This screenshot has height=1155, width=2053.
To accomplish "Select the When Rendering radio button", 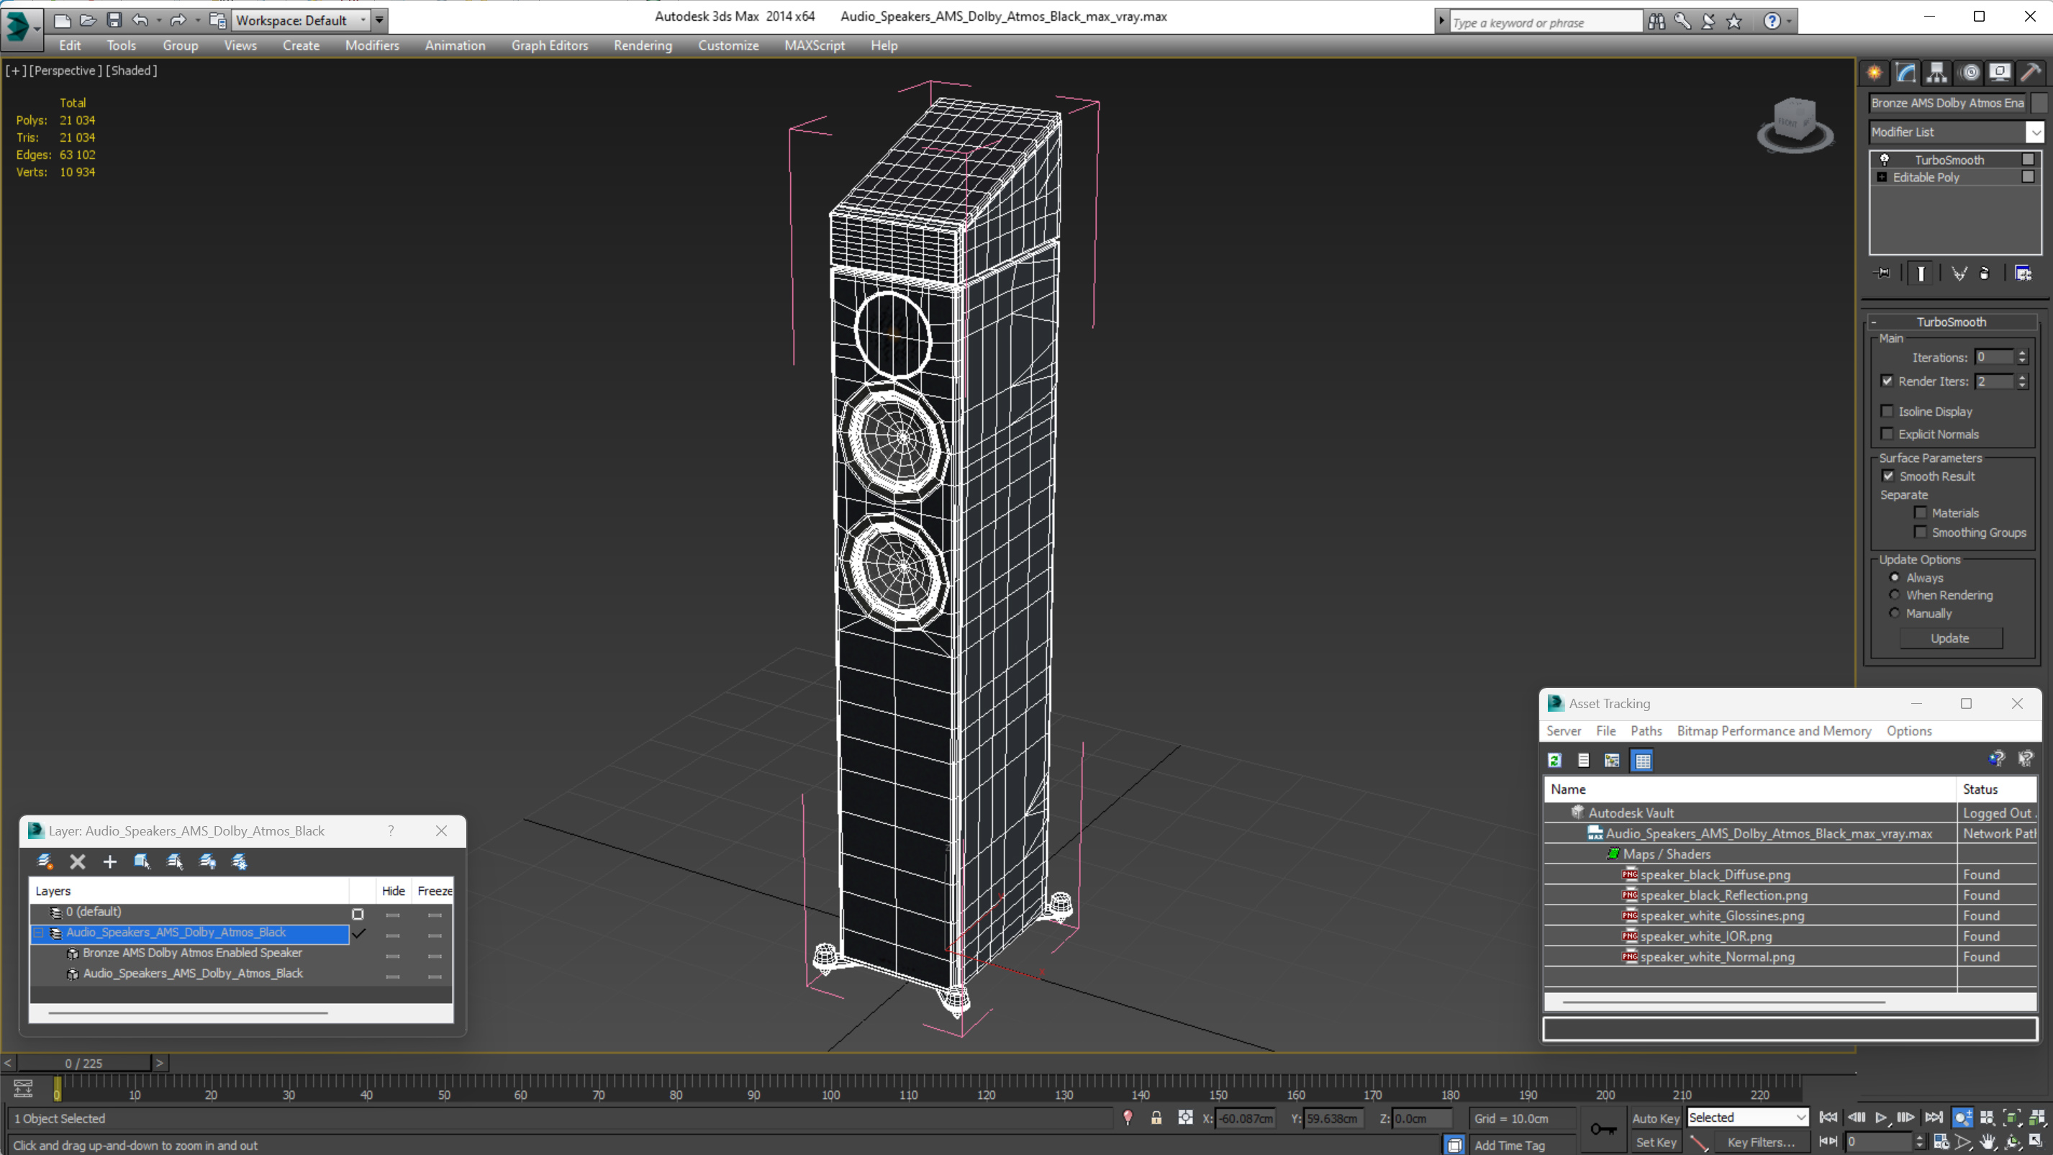I will (1895, 594).
